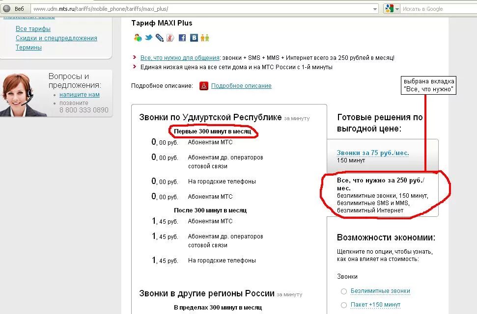This screenshot has height=314, width=477.
Task: Share the tariff page on Twitter
Action: (149, 37)
